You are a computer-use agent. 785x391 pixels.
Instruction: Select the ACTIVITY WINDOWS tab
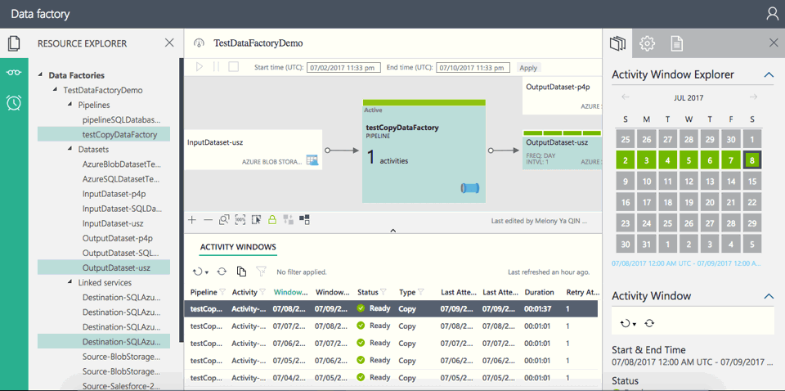(238, 247)
